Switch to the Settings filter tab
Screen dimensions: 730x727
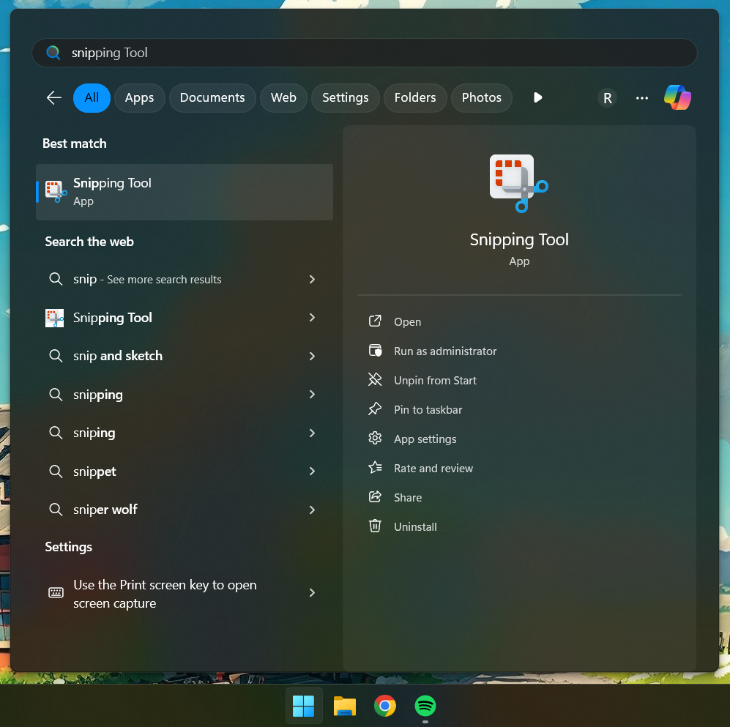click(x=346, y=98)
